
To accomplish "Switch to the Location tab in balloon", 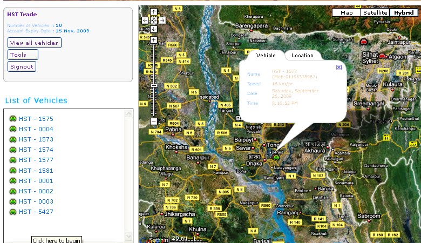I will coord(302,55).
